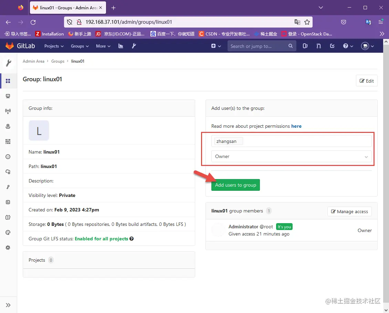Show more bookmarks overflow chevron
The height and width of the screenshot is (313, 389).
pos(382,34)
